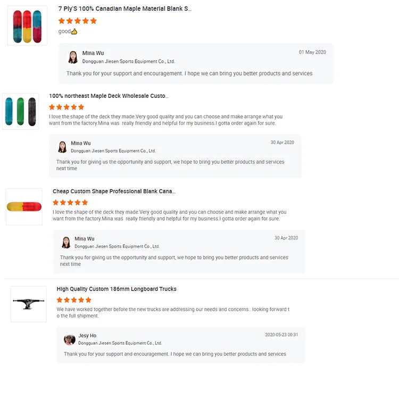This screenshot has width=399, height=399.
Task: Click Mina Wu's avatar in the third reply
Action: [x=66, y=243]
